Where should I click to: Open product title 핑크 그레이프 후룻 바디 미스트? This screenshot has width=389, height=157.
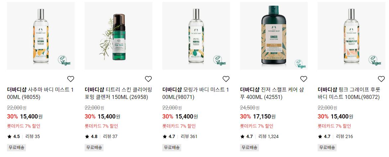click(x=349, y=94)
